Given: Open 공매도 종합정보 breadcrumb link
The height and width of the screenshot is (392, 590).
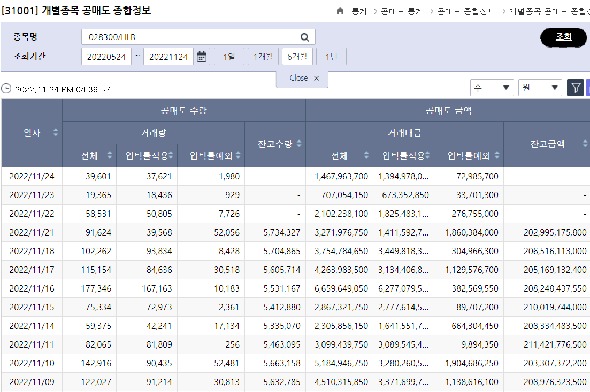Looking at the screenshot, I should (x=466, y=12).
